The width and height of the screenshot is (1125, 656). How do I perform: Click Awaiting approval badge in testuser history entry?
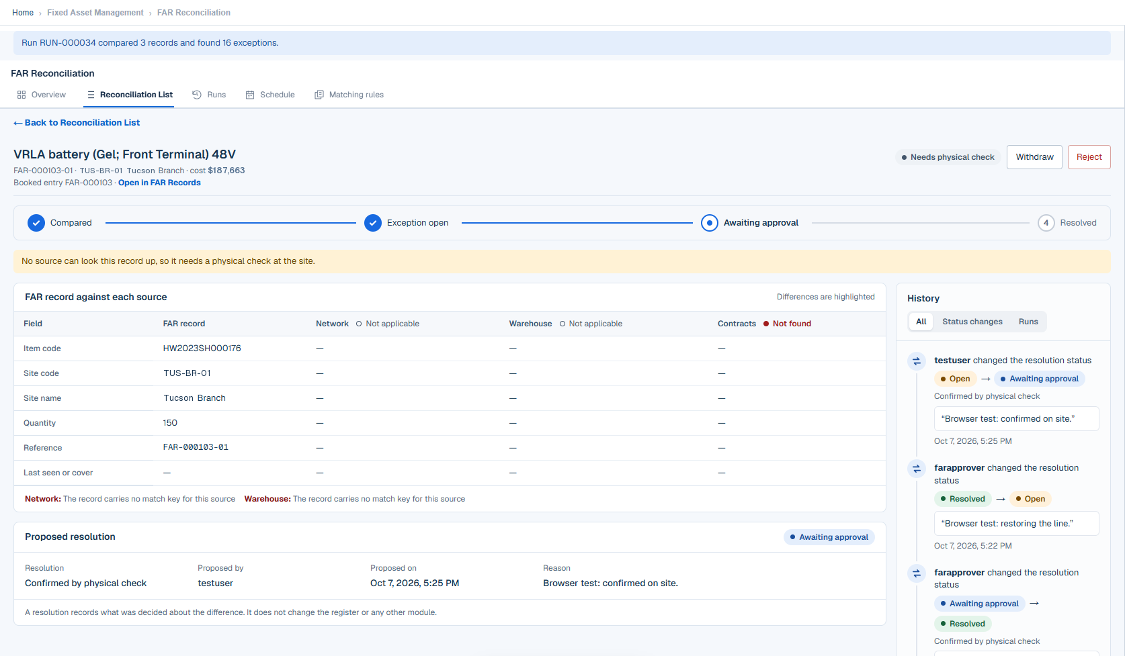[1039, 379]
